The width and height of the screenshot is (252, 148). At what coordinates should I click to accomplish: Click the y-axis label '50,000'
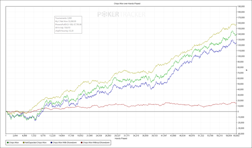tap(241, 84)
